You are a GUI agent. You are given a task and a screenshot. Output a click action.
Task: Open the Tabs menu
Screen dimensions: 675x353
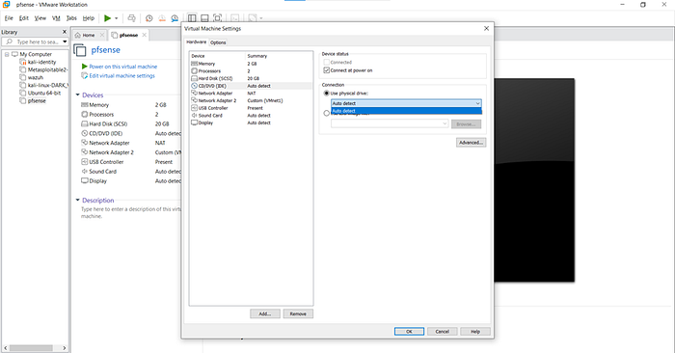71,18
